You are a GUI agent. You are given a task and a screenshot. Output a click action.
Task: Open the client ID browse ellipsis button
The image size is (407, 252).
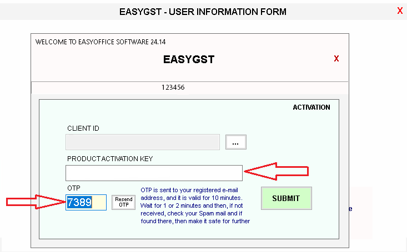point(235,142)
